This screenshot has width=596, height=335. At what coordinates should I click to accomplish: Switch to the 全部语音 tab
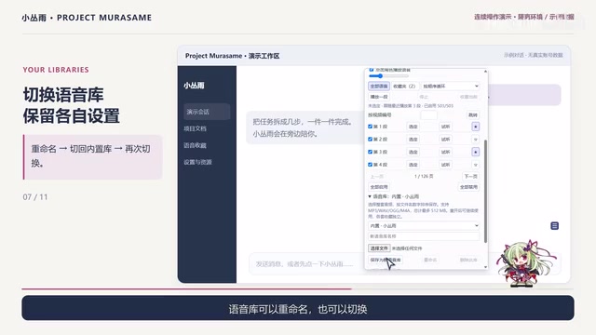click(x=379, y=87)
